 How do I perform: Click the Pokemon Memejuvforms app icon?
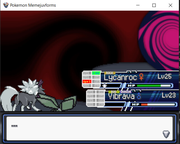(6, 5)
